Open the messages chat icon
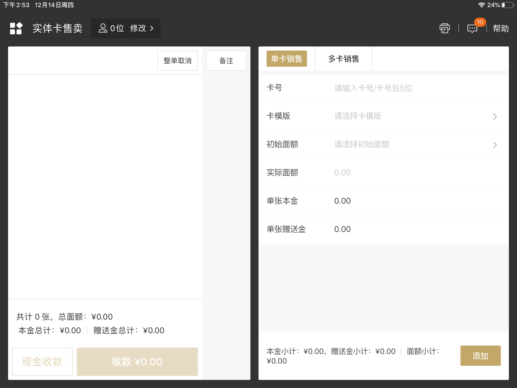The image size is (517, 388). coord(472,29)
